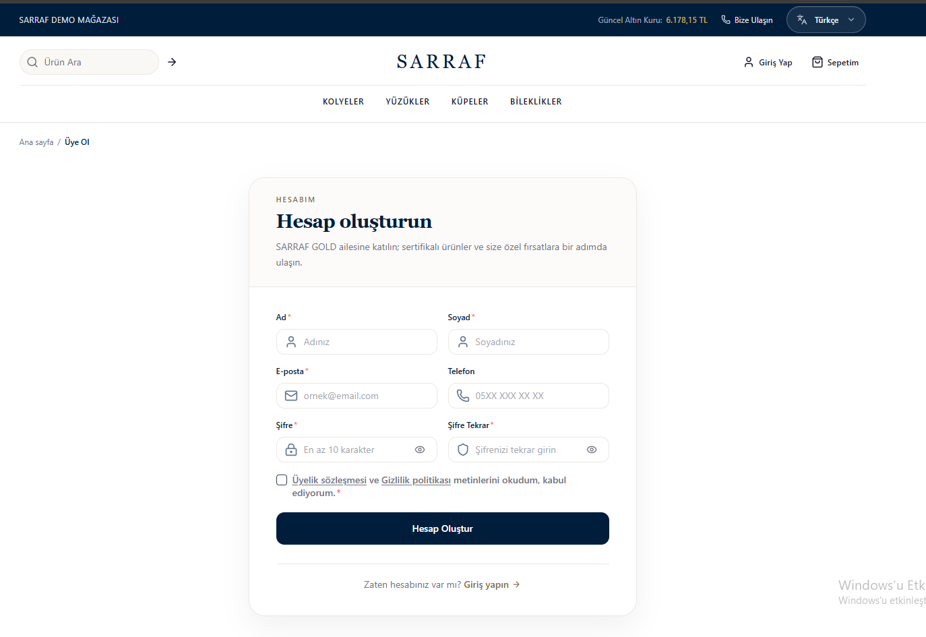The width and height of the screenshot is (926, 637).
Task: Follow the Giriş yapın link
Action: tap(491, 584)
